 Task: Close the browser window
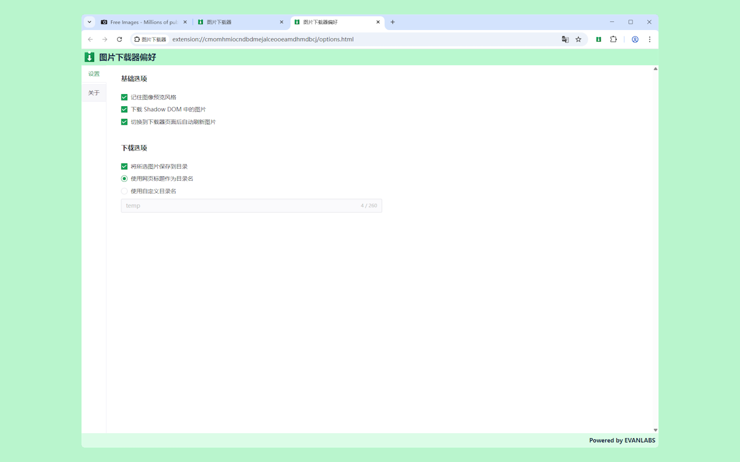coord(649,22)
